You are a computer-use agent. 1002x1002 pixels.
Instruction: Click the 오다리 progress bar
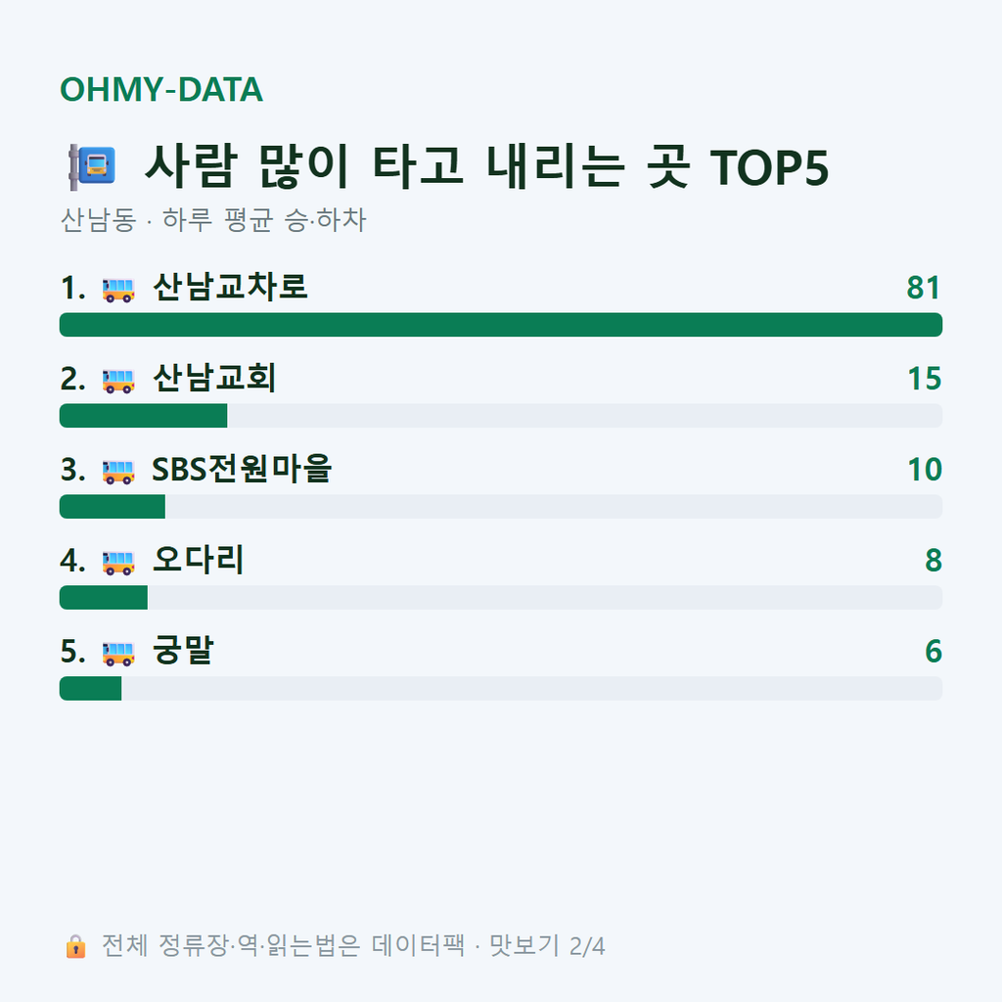(x=501, y=598)
